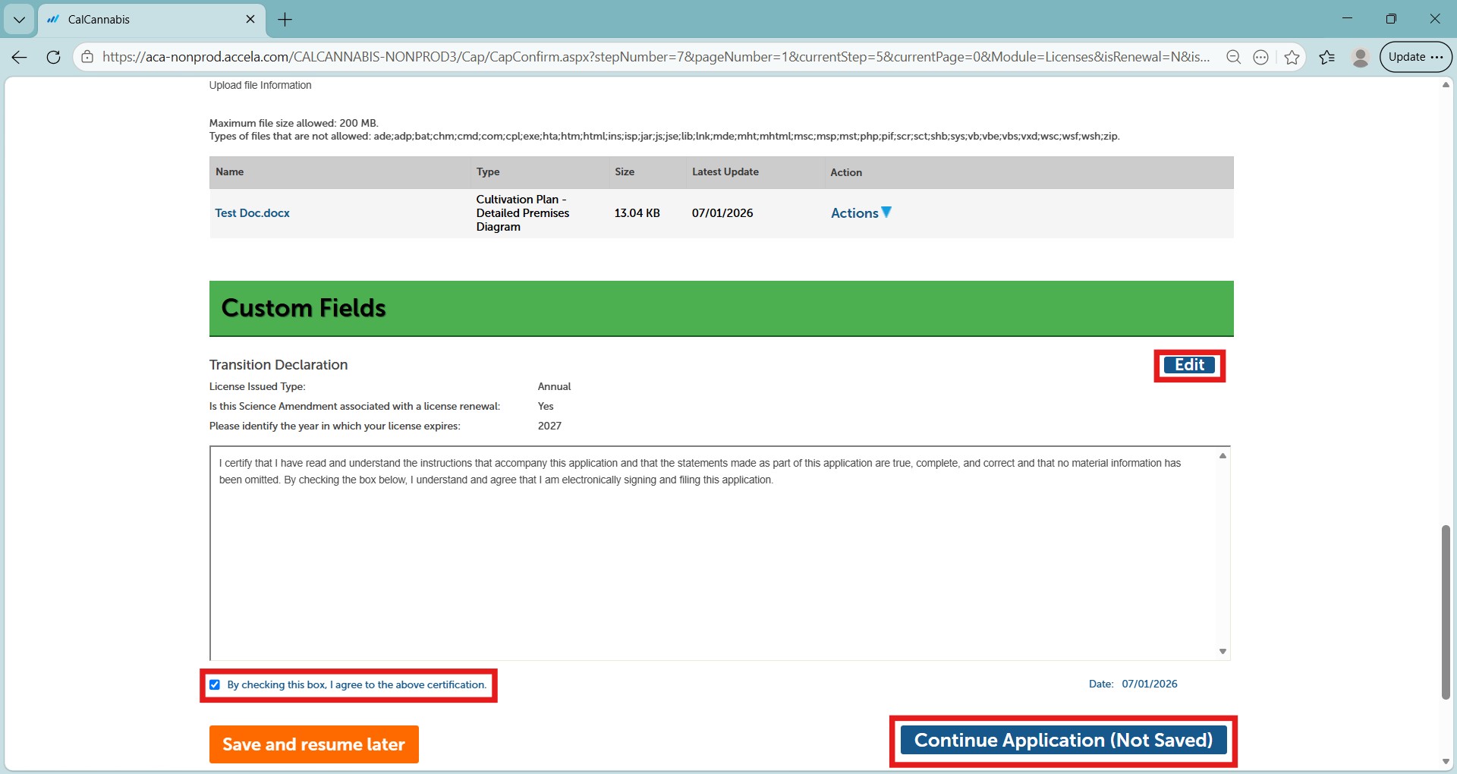Reload the current page
This screenshot has height=774, width=1457.
(53, 57)
